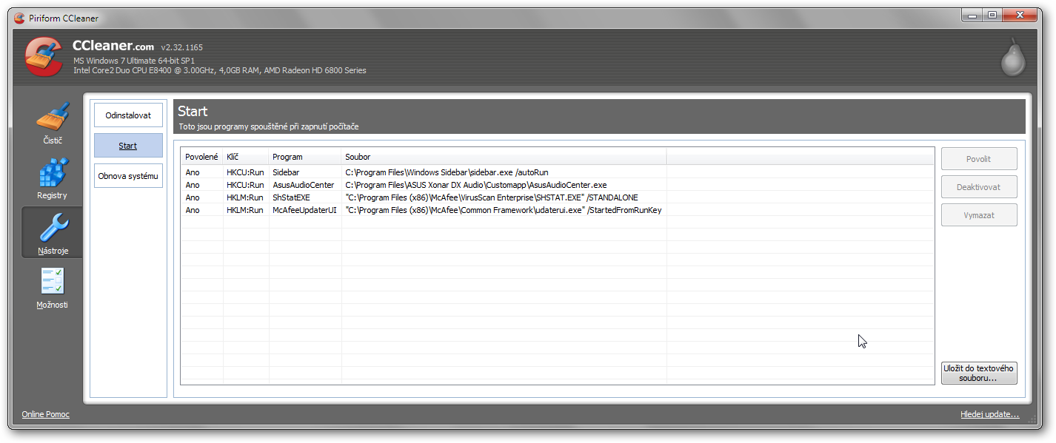Viewport: 1056px width, 443px height.
Task: Switch to the Odinstalovat tab
Action: (x=128, y=115)
